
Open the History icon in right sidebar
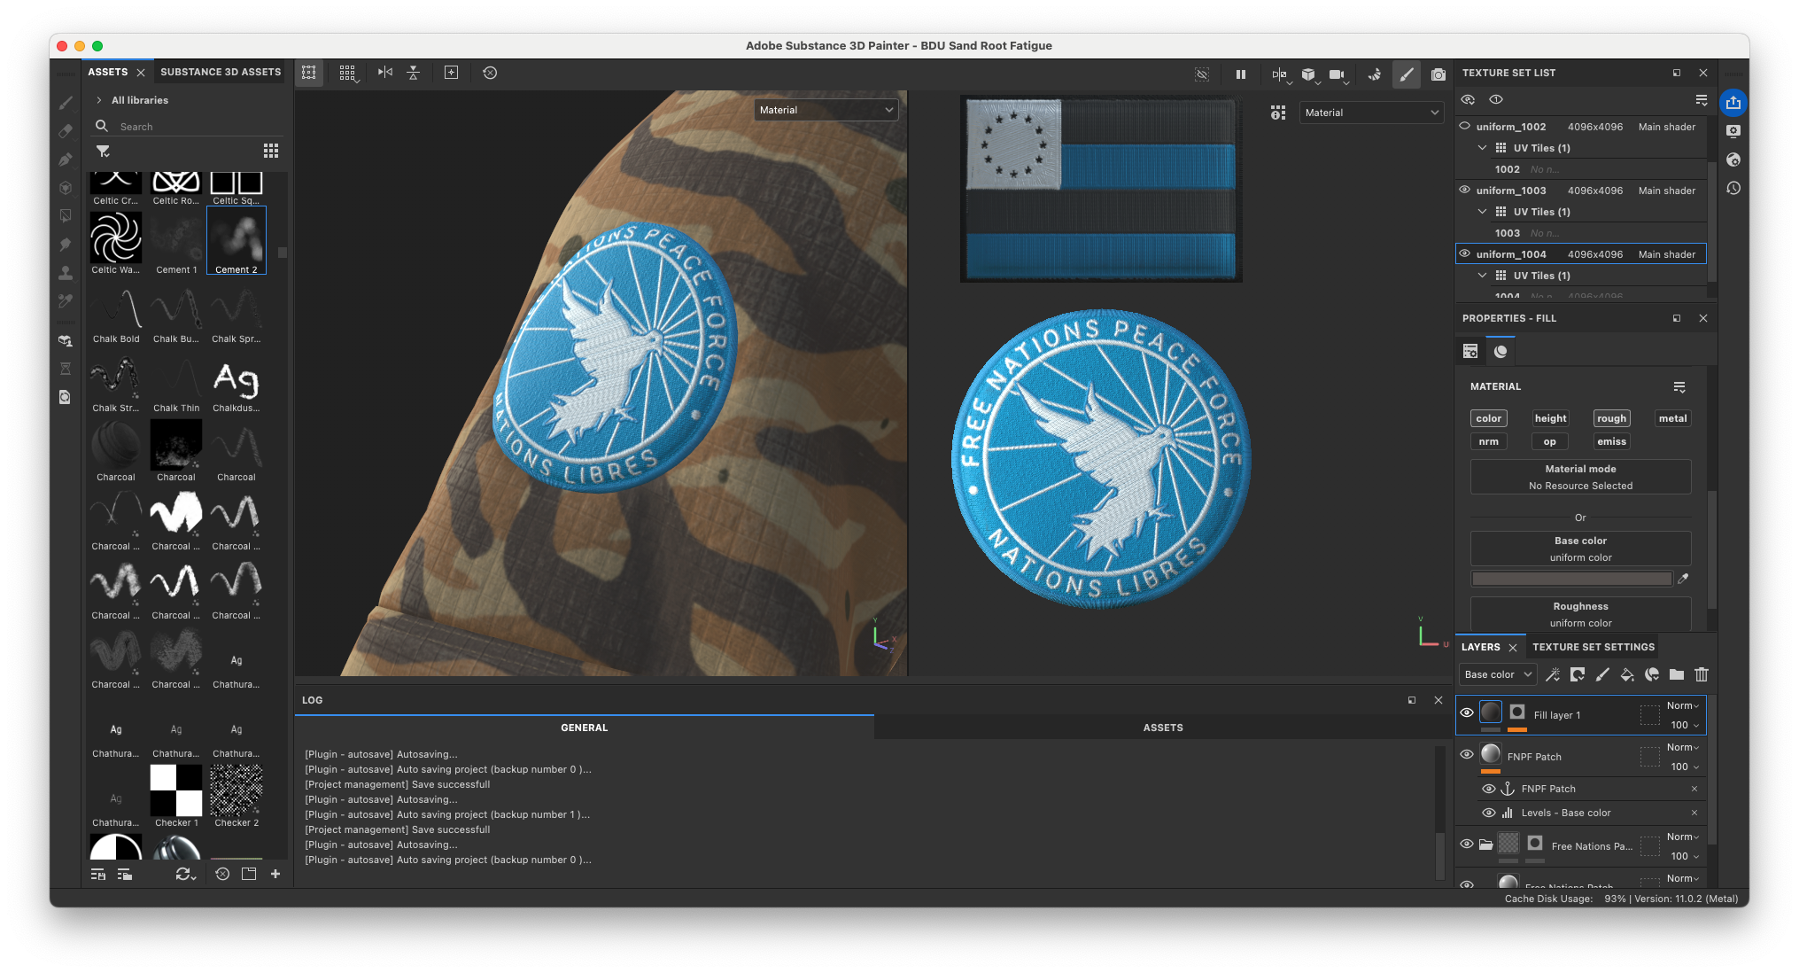[1733, 188]
